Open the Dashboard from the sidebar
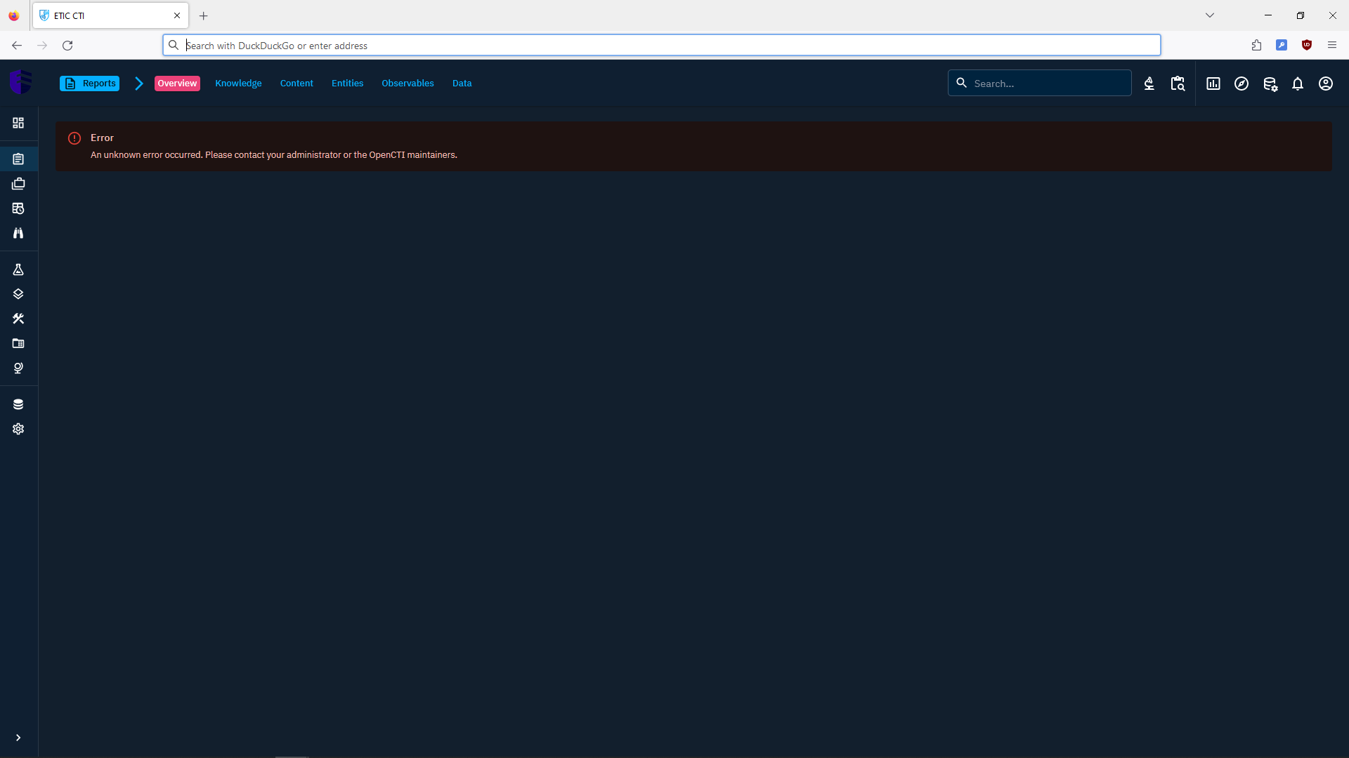Viewport: 1349px width, 758px height. point(18,123)
